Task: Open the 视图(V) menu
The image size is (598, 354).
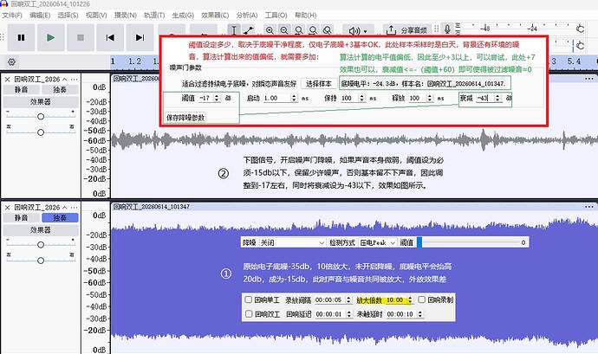Action: [x=96, y=16]
